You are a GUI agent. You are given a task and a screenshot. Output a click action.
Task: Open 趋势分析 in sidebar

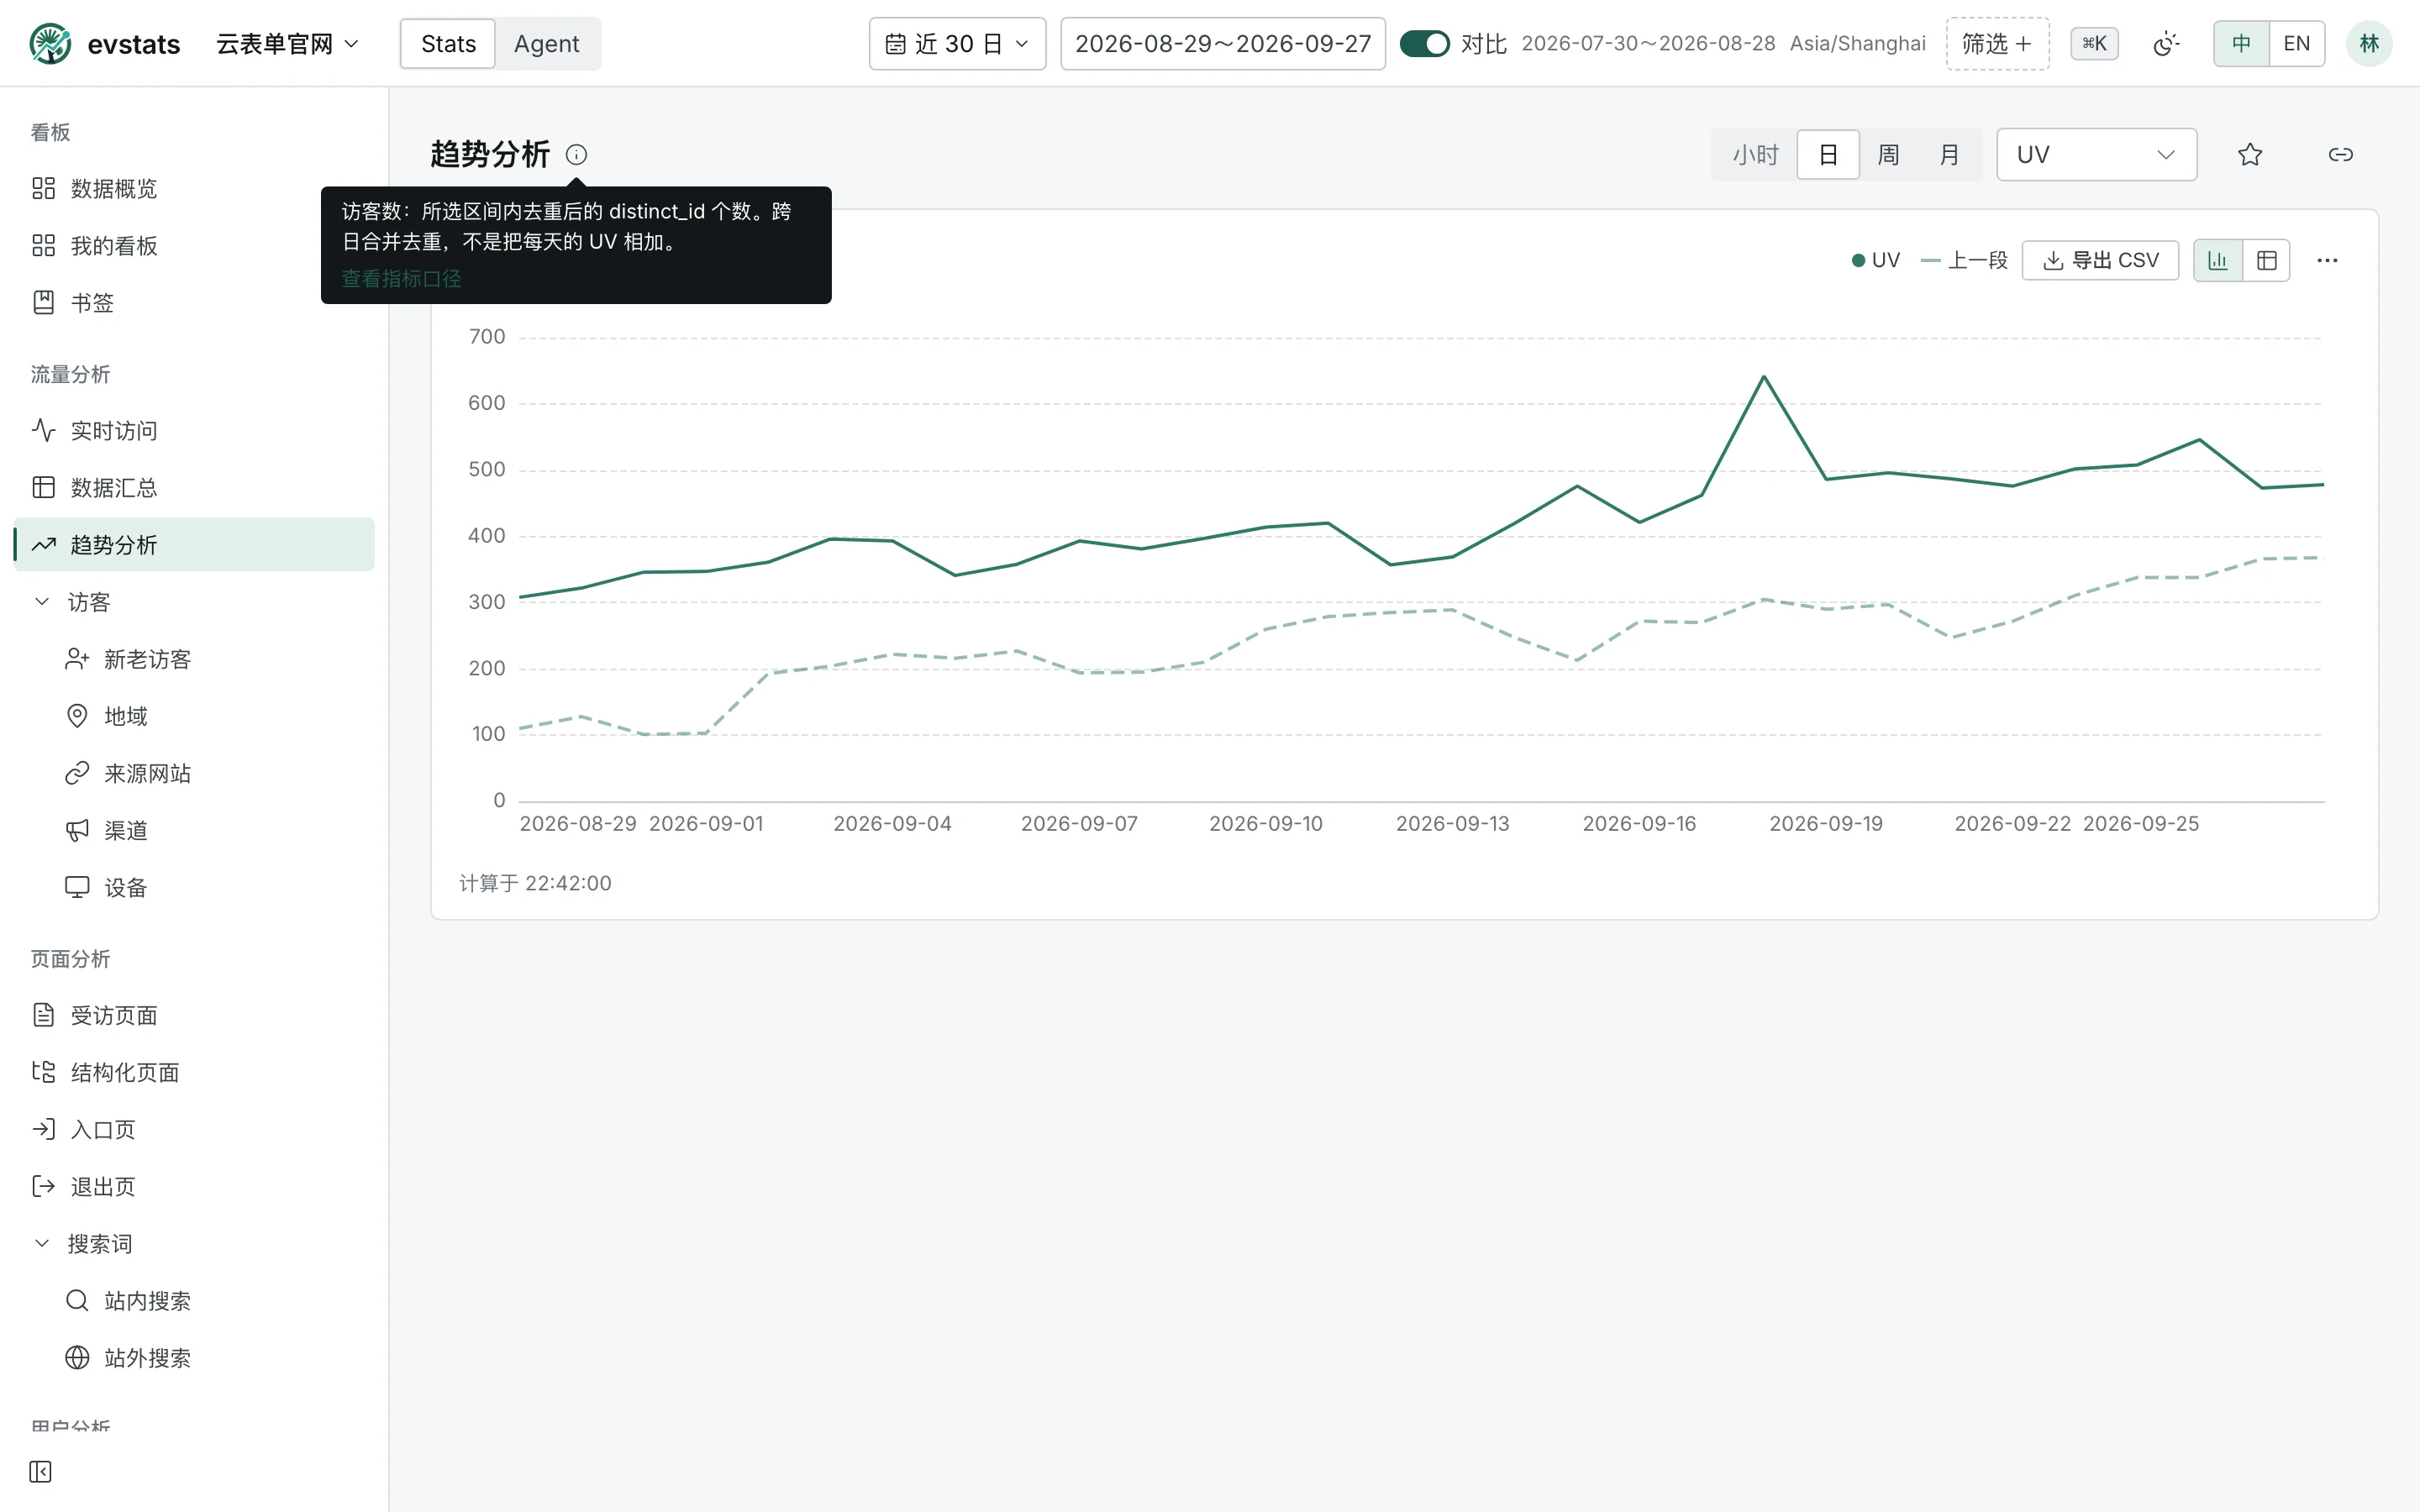(194, 544)
